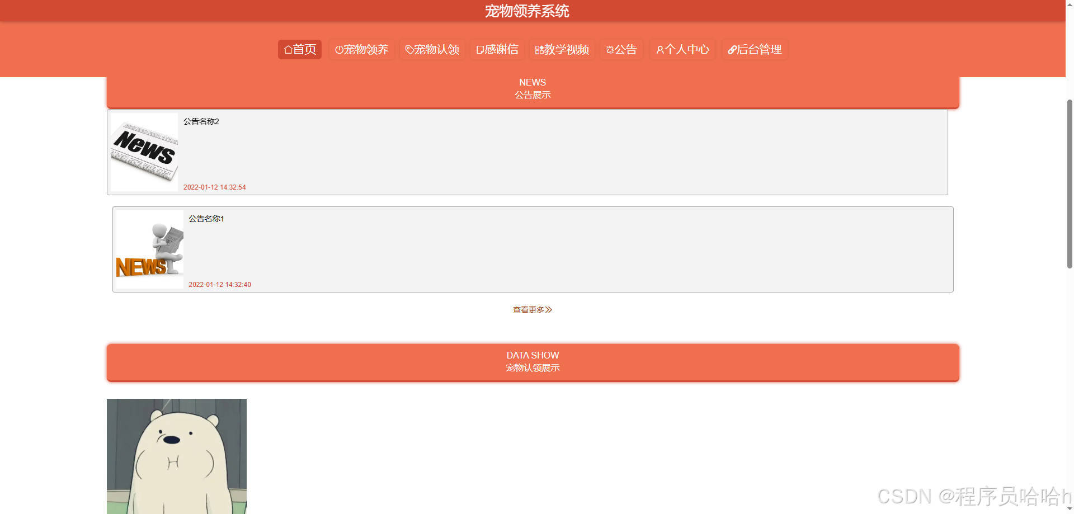Open the 教学视频 menu item
Screen dimensions: 1074x514
pos(562,49)
